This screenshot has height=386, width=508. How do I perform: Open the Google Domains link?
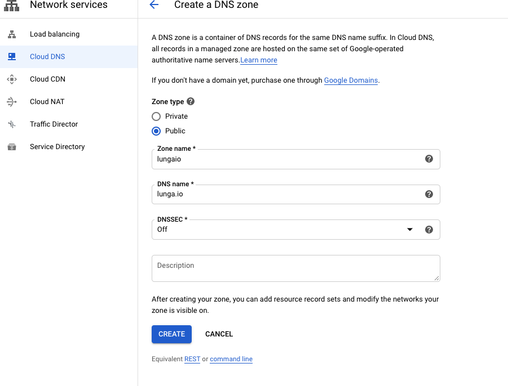click(x=351, y=80)
